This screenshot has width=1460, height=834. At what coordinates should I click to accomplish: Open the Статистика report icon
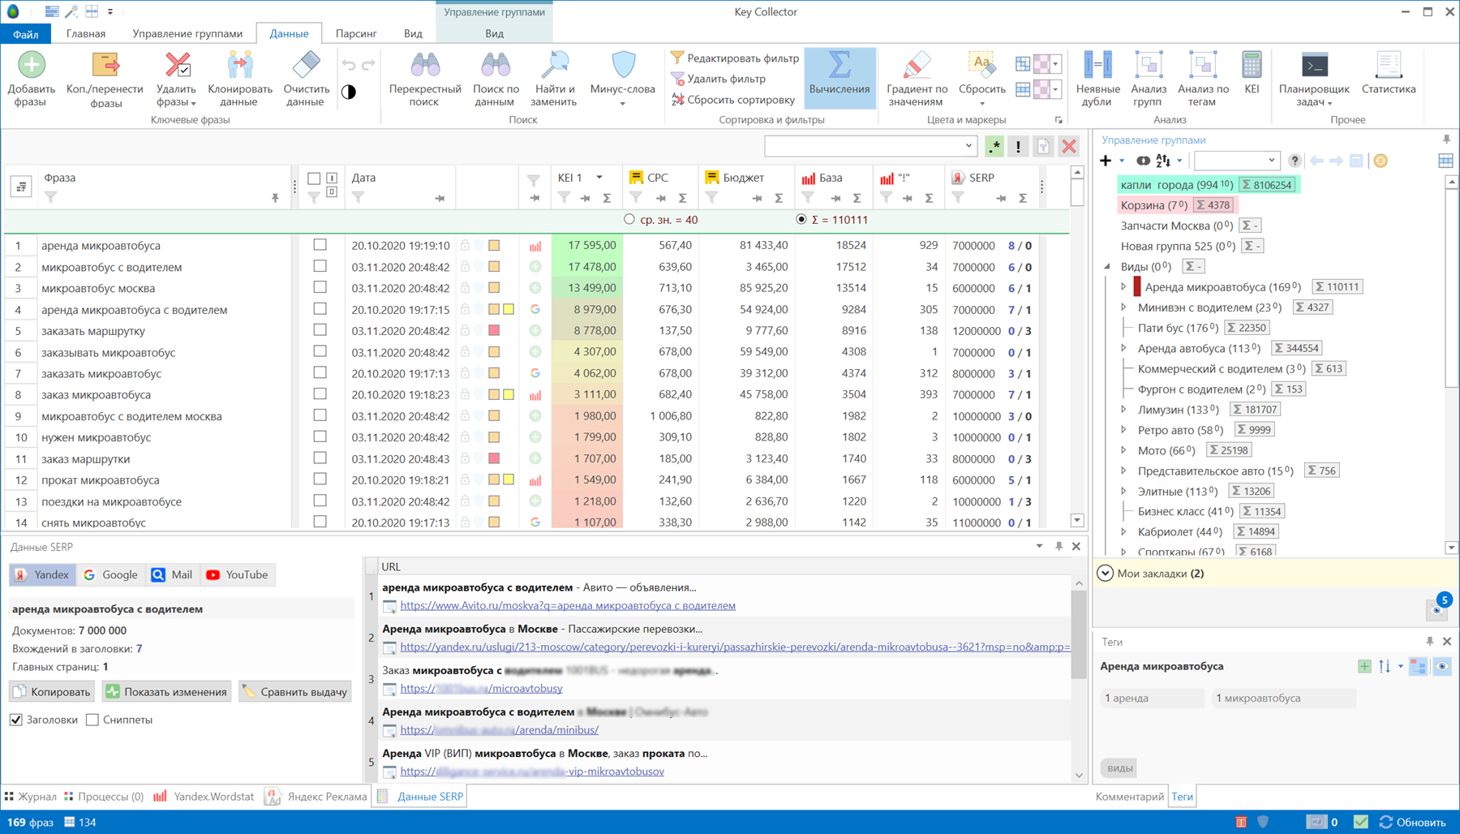1388,67
